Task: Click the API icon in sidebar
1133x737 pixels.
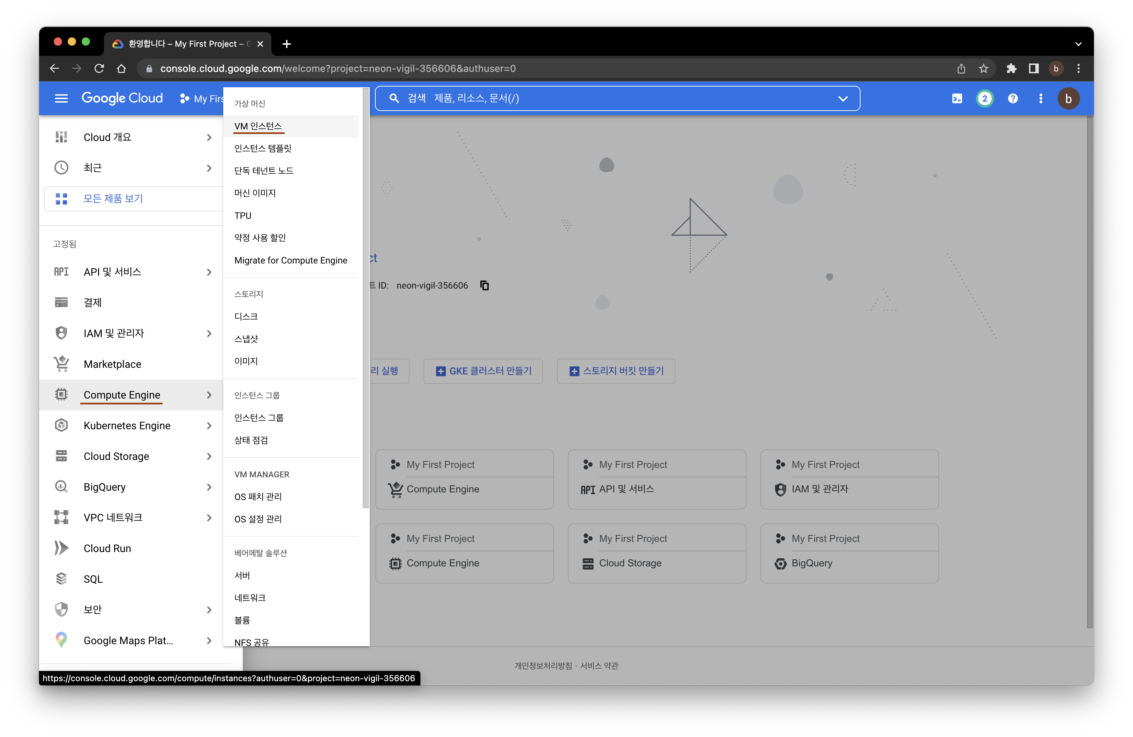Action: pos(61,271)
